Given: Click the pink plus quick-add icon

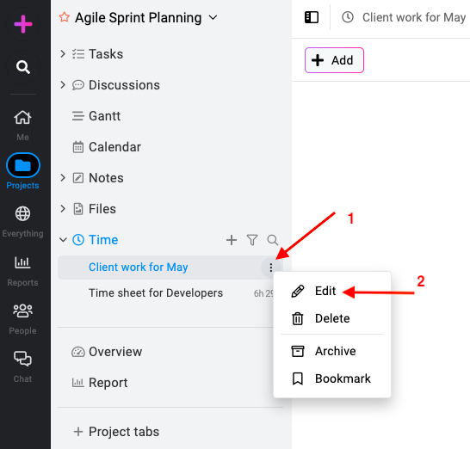Looking at the screenshot, I should point(23,24).
